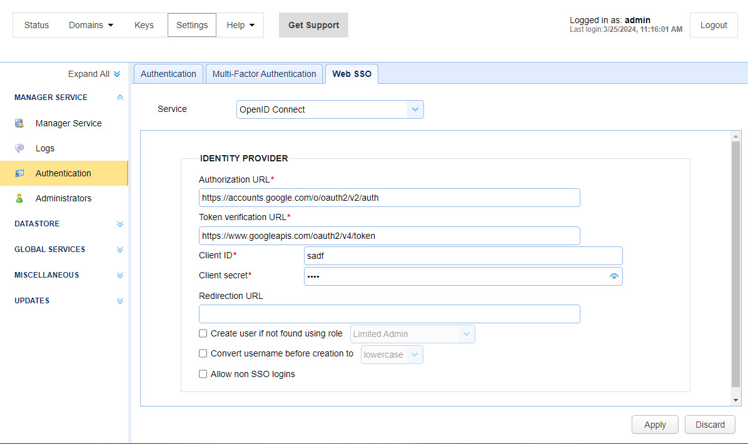Collapse Manager Service using its chevron icon

[x=119, y=97]
